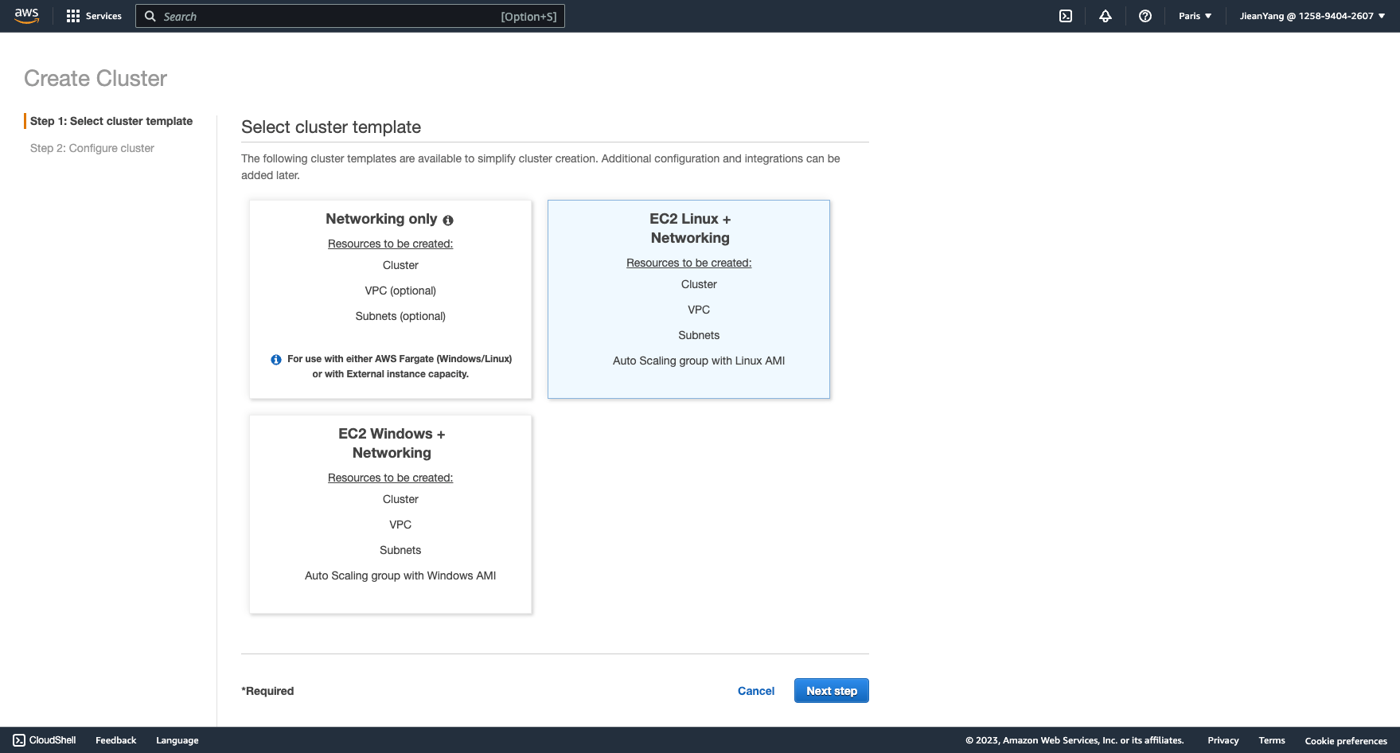This screenshot has height=753, width=1400.
Task: Click the Cancel link
Action: (x=756, y=691)
